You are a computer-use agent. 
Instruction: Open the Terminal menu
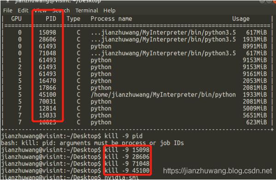pyautogui.click(x=87, y=11)
